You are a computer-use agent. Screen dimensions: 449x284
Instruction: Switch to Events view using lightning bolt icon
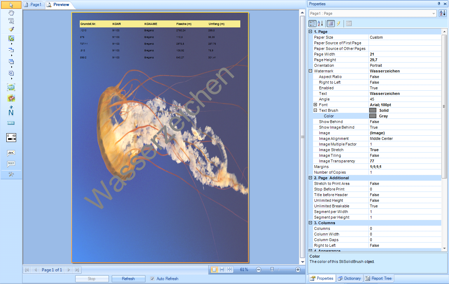339,24
